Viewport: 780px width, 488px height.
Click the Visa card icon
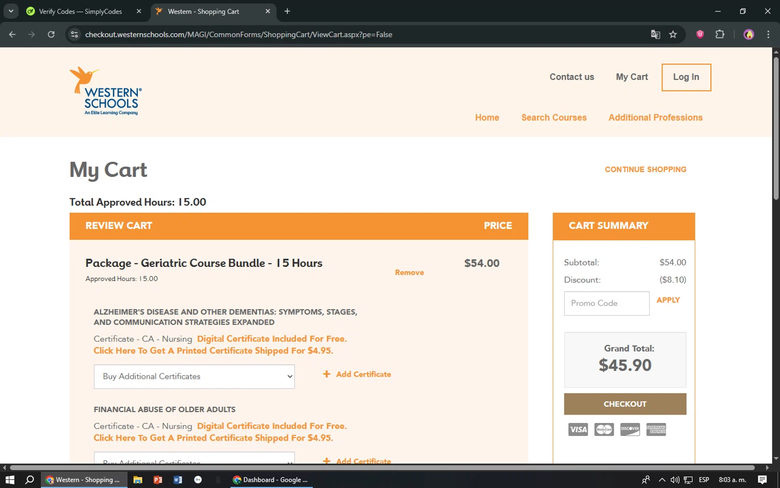578,429
